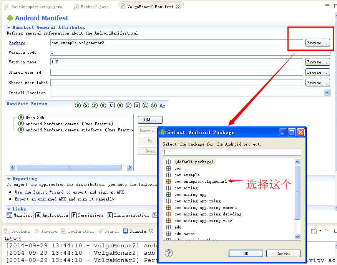This screenshot has height=265, width=337.
Task: Click the Browse button next to the Package field
Action: pos(318,43)
